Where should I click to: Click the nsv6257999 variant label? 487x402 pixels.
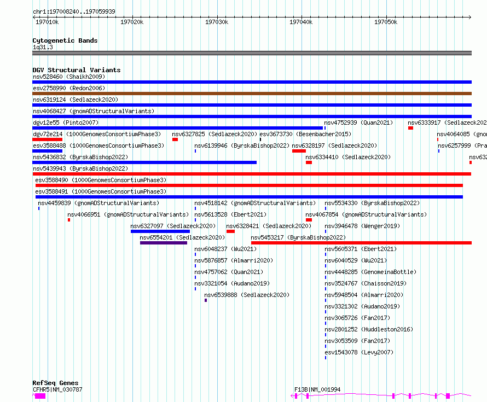point(462,145)
